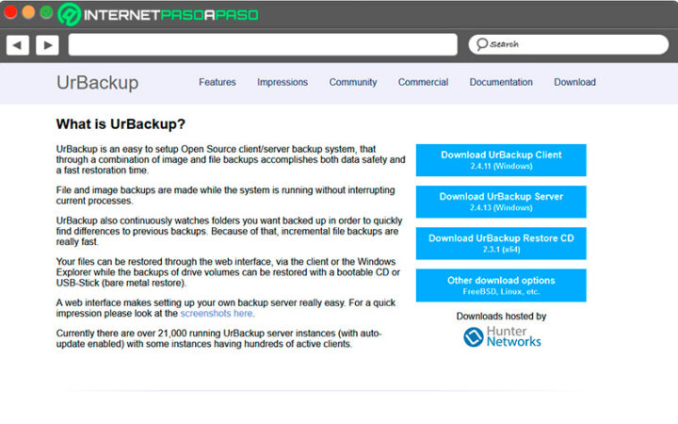The image size is (678, 424).
Task: Open the Community section
Action: [353, 83]
